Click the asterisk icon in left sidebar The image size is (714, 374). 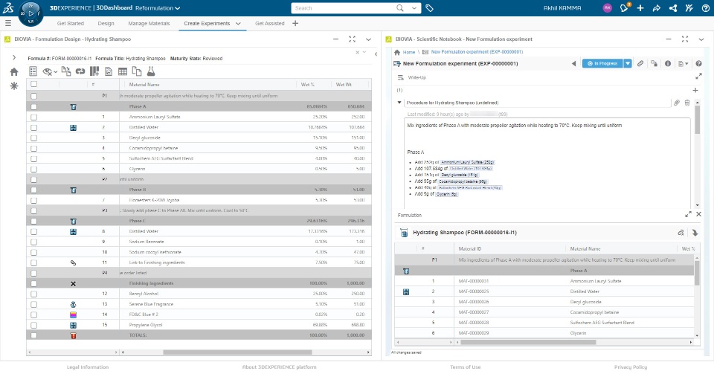[x=14, y=86]
